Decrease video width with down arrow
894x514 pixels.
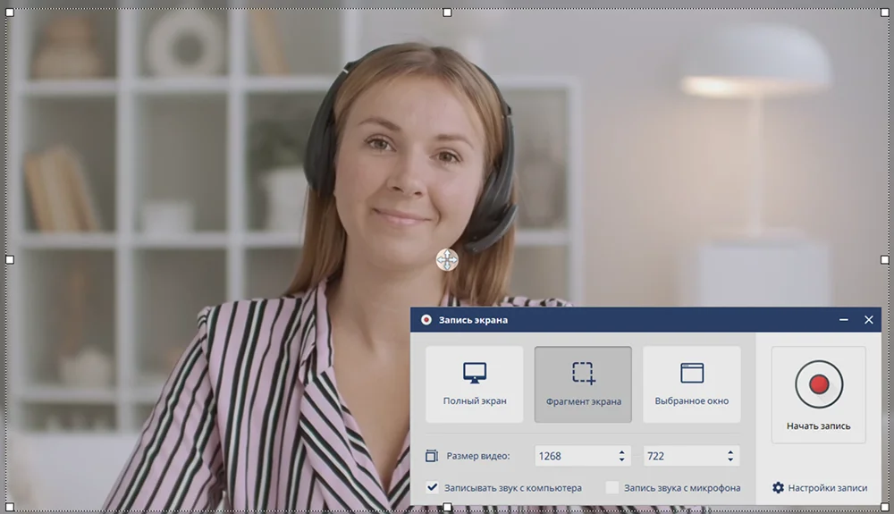tap(622, 459)
